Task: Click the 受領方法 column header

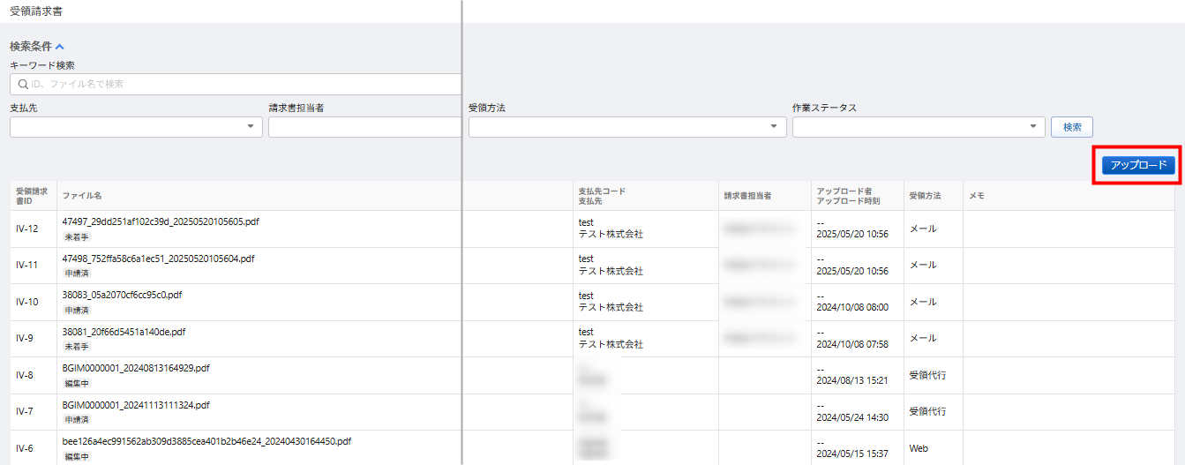Action: 925,196
